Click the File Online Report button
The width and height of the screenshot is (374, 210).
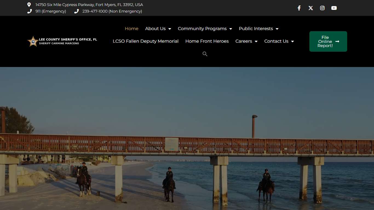[328, 41]
